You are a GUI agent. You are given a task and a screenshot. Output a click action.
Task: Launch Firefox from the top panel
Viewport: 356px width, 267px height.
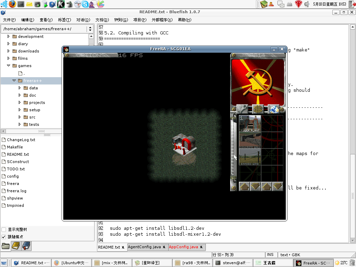pyautogui.click(x=13, y=4)
